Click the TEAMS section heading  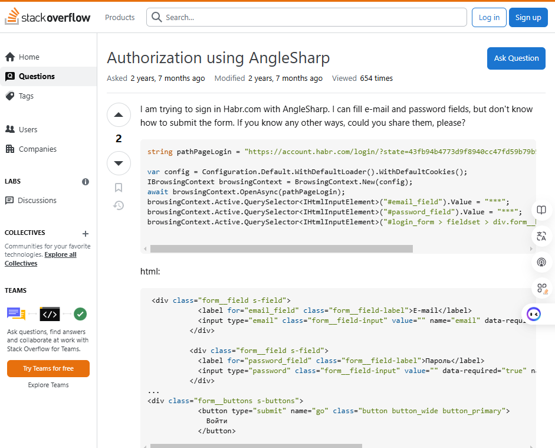(15, 290)
